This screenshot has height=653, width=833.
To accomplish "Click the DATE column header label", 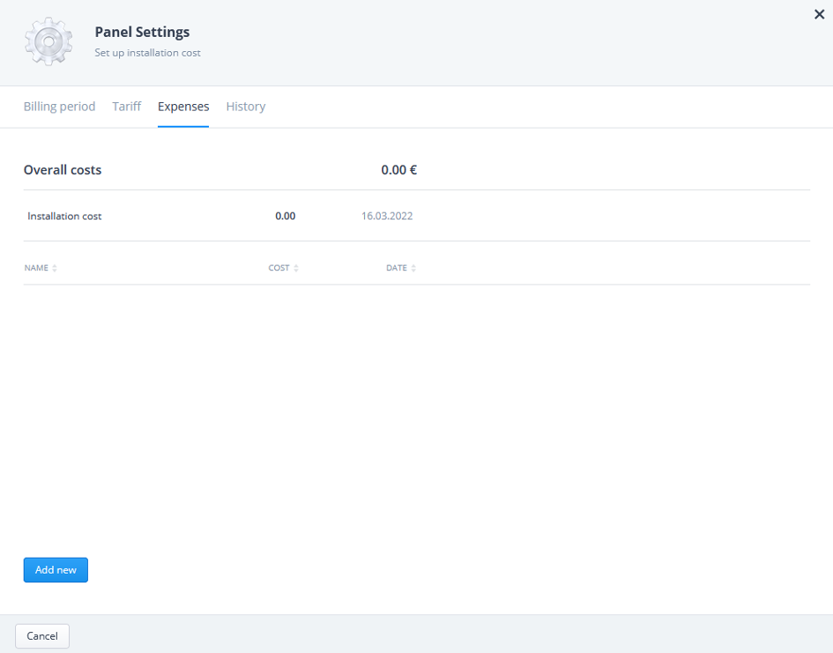I will [x=397, y=268].
